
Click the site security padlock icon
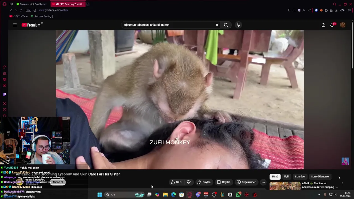pos(35,10)
